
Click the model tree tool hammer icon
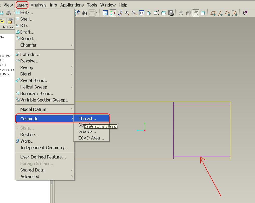pyautogui.click(x=10, y=21)
